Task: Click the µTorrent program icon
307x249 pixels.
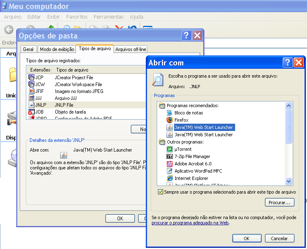Action: click(169, 149)
